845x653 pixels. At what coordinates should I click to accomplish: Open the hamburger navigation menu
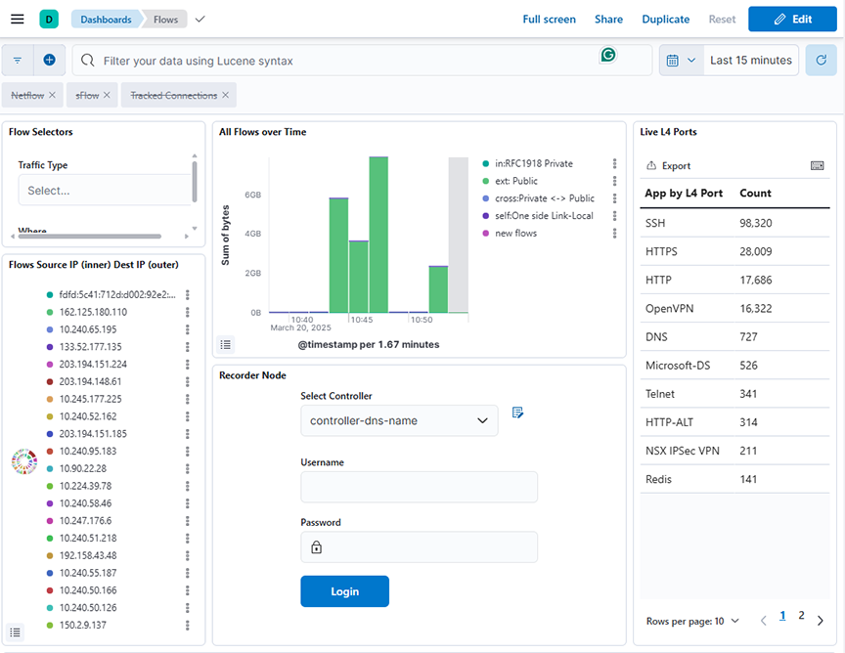click(17, 20)
